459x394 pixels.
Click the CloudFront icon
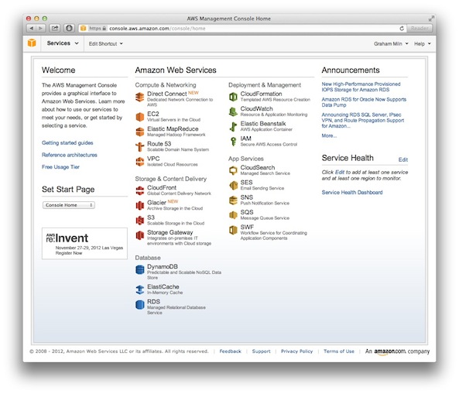point(140,190)
